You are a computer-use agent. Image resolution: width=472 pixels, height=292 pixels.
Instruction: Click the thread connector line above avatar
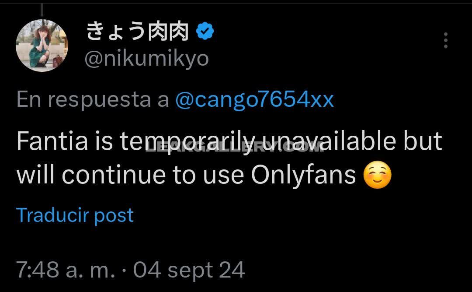42,10
